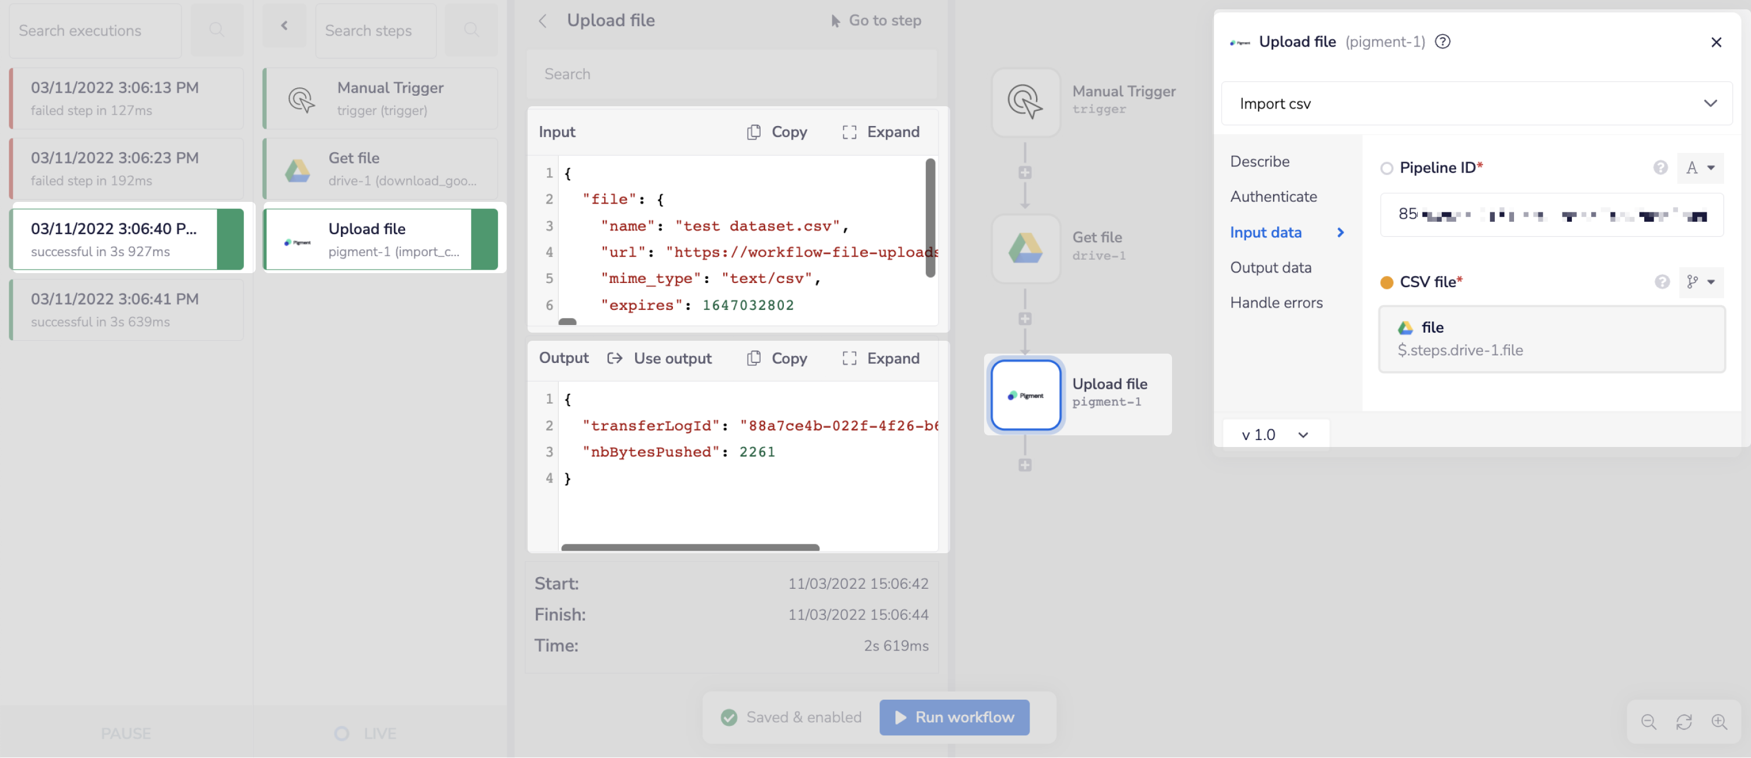This screenshot has width=1751, height=758.
Task: Toggle the orange CSV file indicator
Action: [1386, 282]
